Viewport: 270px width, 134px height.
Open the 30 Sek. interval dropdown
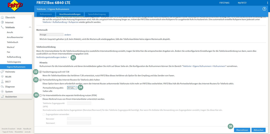(72, 88)
